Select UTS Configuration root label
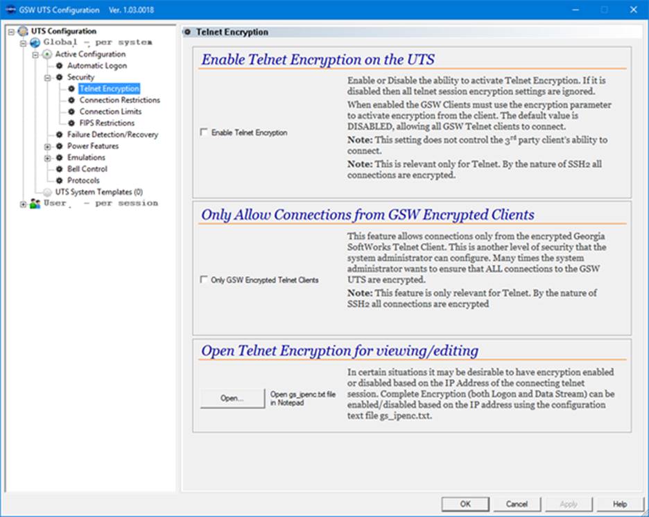 point(63,31)
